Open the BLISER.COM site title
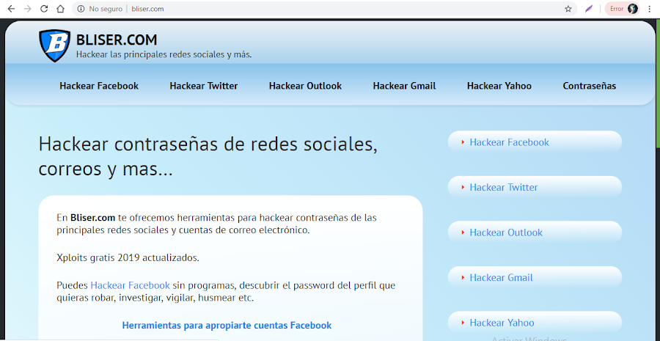 tap(117, 40)
